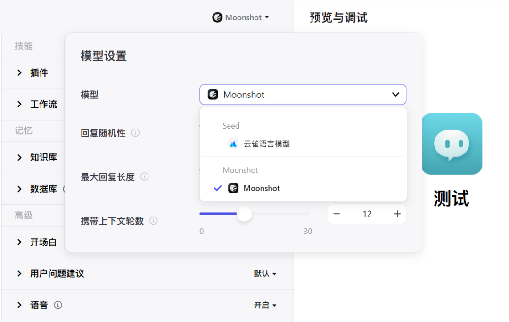Click the 预览与调试 heading
This screenshot has width=509, height=322.
tap(338, 17)
